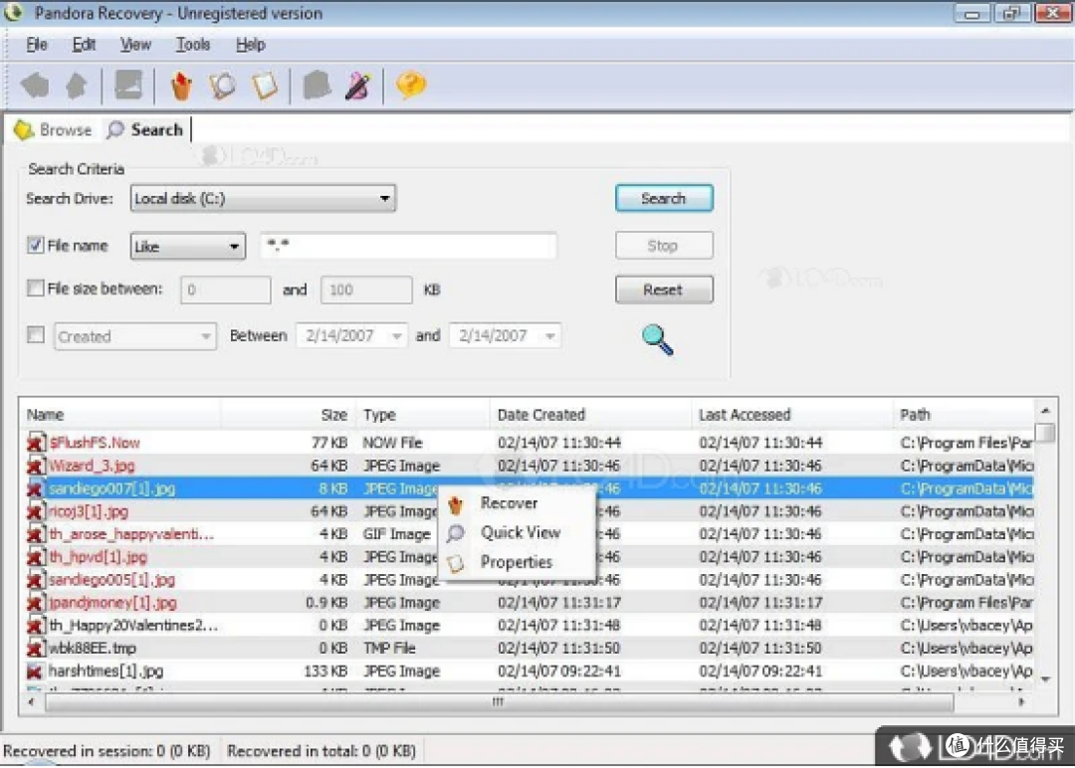Click the horizontal scrollbar thumb of results list
Viewport: 1075px width, 768px height.
pyautogui.click(x=499, y=701)
